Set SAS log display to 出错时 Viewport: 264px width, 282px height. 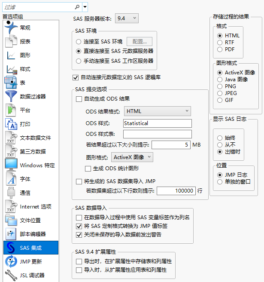pos(220,152)
